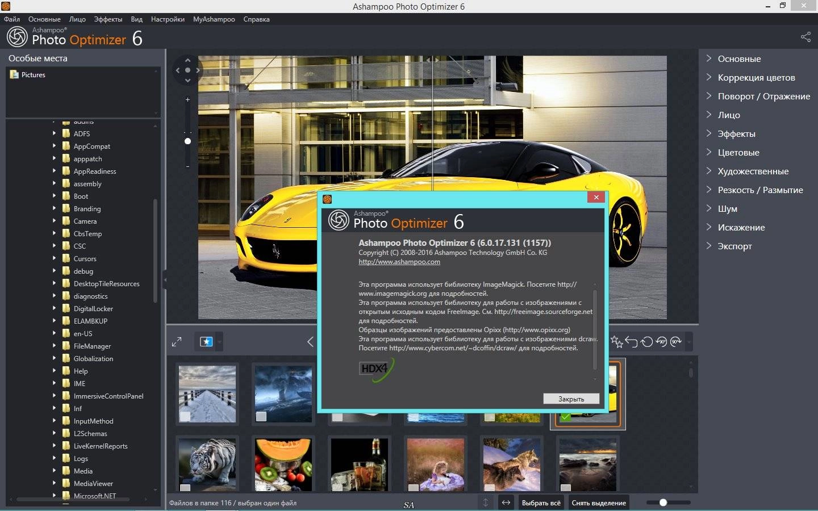818x511 pixels.
Task: Rotate image 90° clockwise
Action: point(676,342)
